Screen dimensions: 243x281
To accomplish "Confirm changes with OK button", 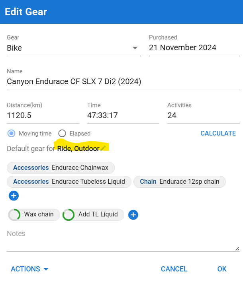I will point(222,269).
